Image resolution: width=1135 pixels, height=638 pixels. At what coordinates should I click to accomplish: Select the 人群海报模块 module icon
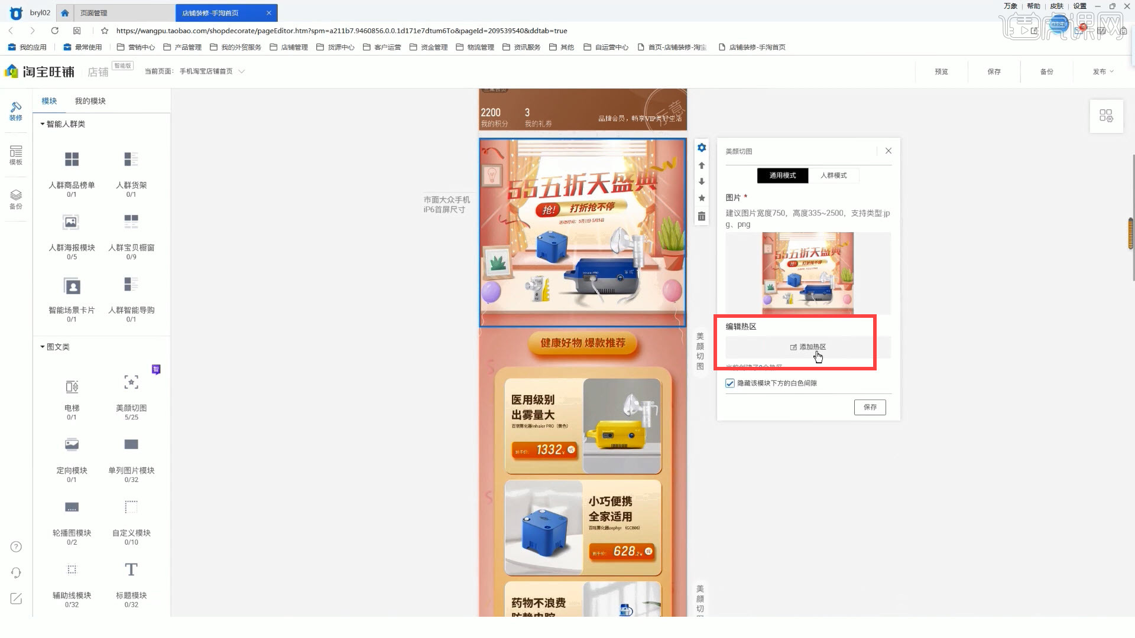(x=72, y=222)
